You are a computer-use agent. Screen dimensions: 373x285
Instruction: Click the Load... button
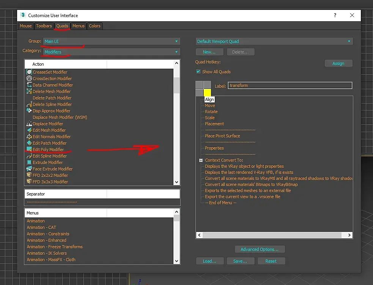pos(209,261)
